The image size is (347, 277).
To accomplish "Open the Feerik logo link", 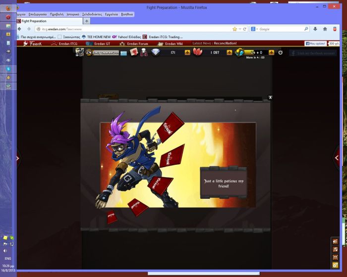I will (x=33, y=44).
